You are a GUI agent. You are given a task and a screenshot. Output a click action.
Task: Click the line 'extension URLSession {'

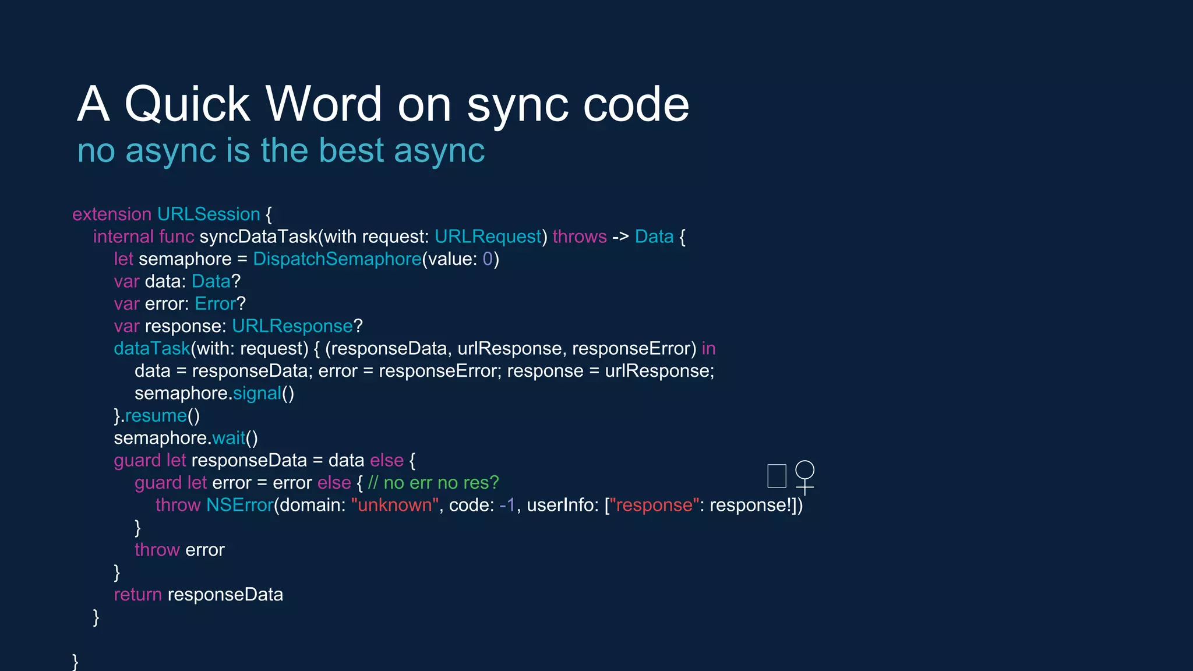(172, 214)
